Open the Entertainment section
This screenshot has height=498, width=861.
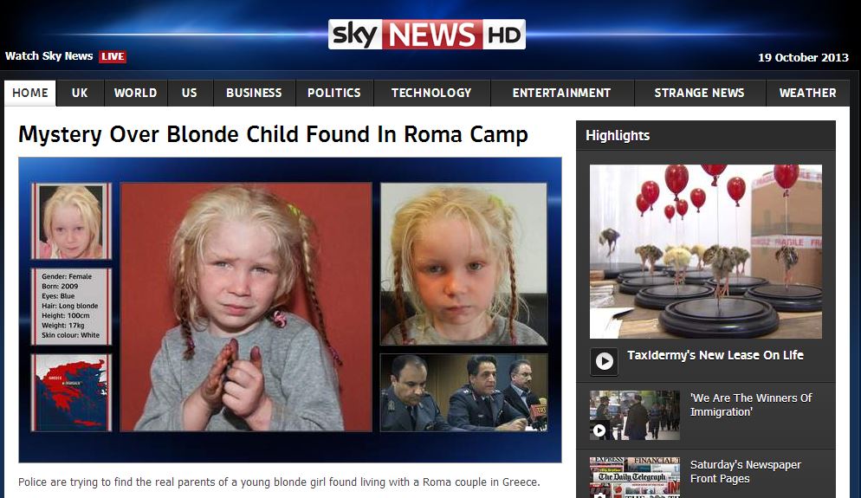pos(562,94)
